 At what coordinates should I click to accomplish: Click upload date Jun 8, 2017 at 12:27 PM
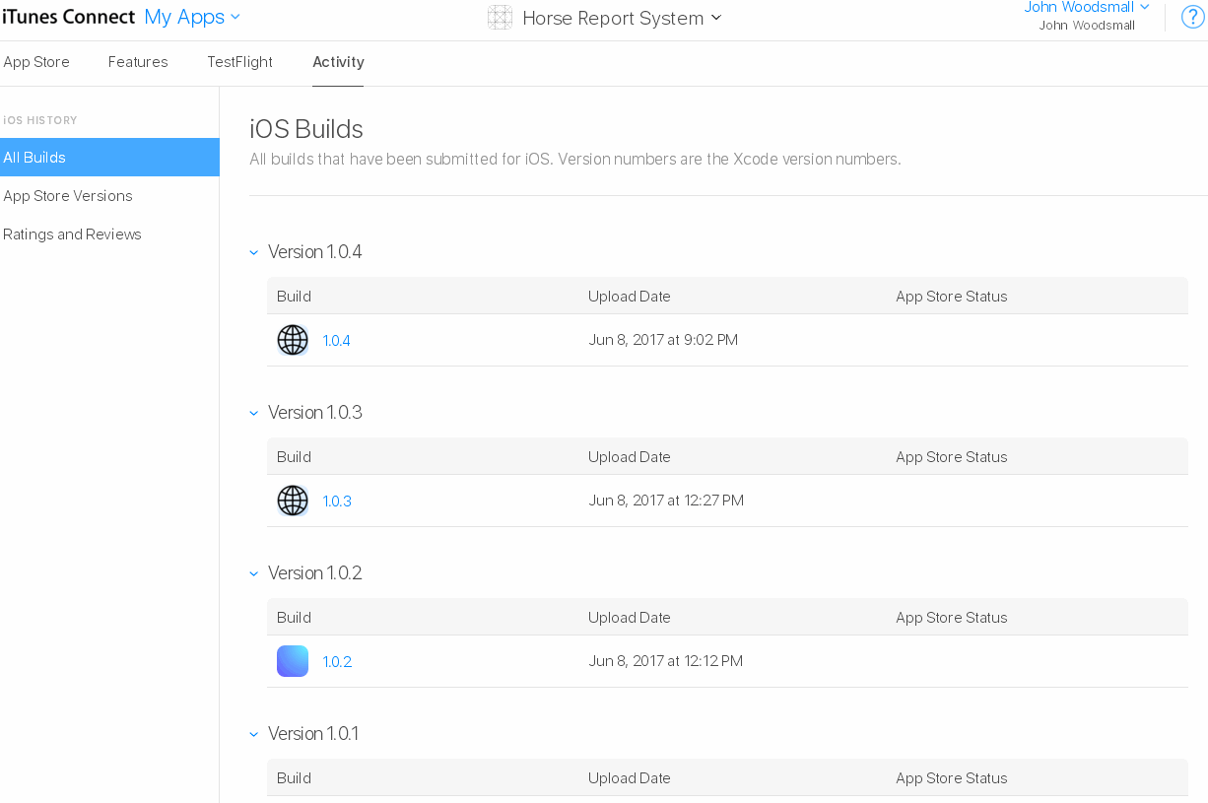point(666,501)
